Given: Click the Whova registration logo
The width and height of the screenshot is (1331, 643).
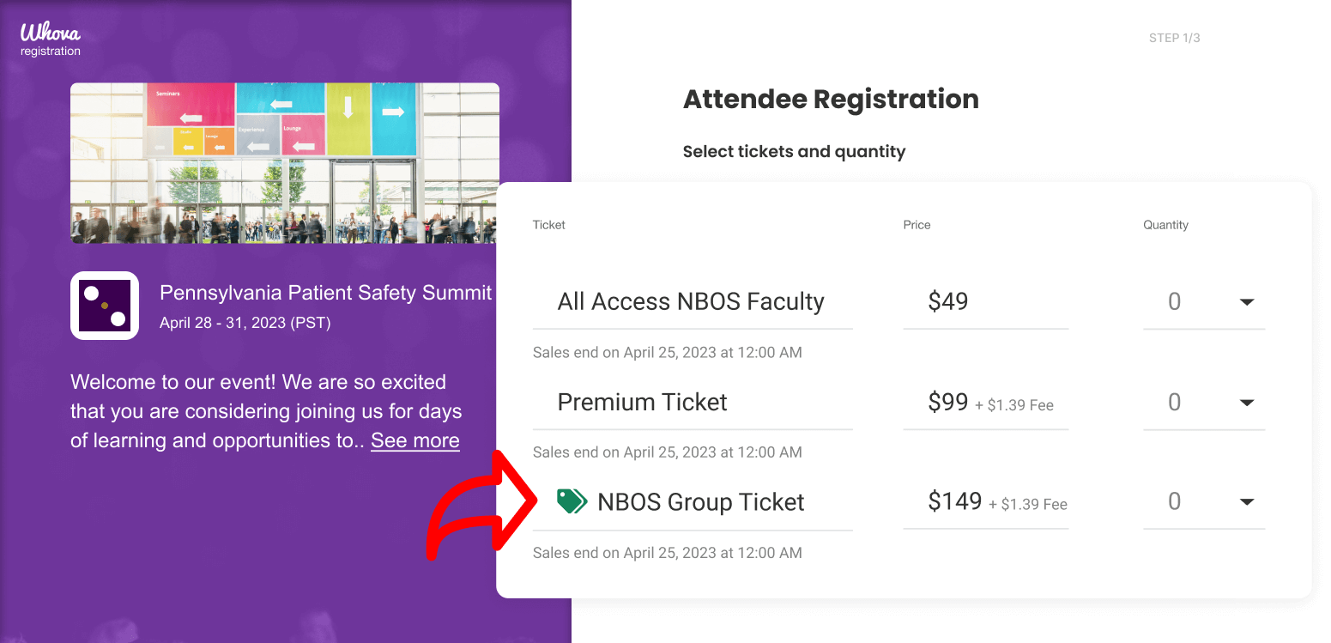Looking at the screenshot, I should click(51, 39).
